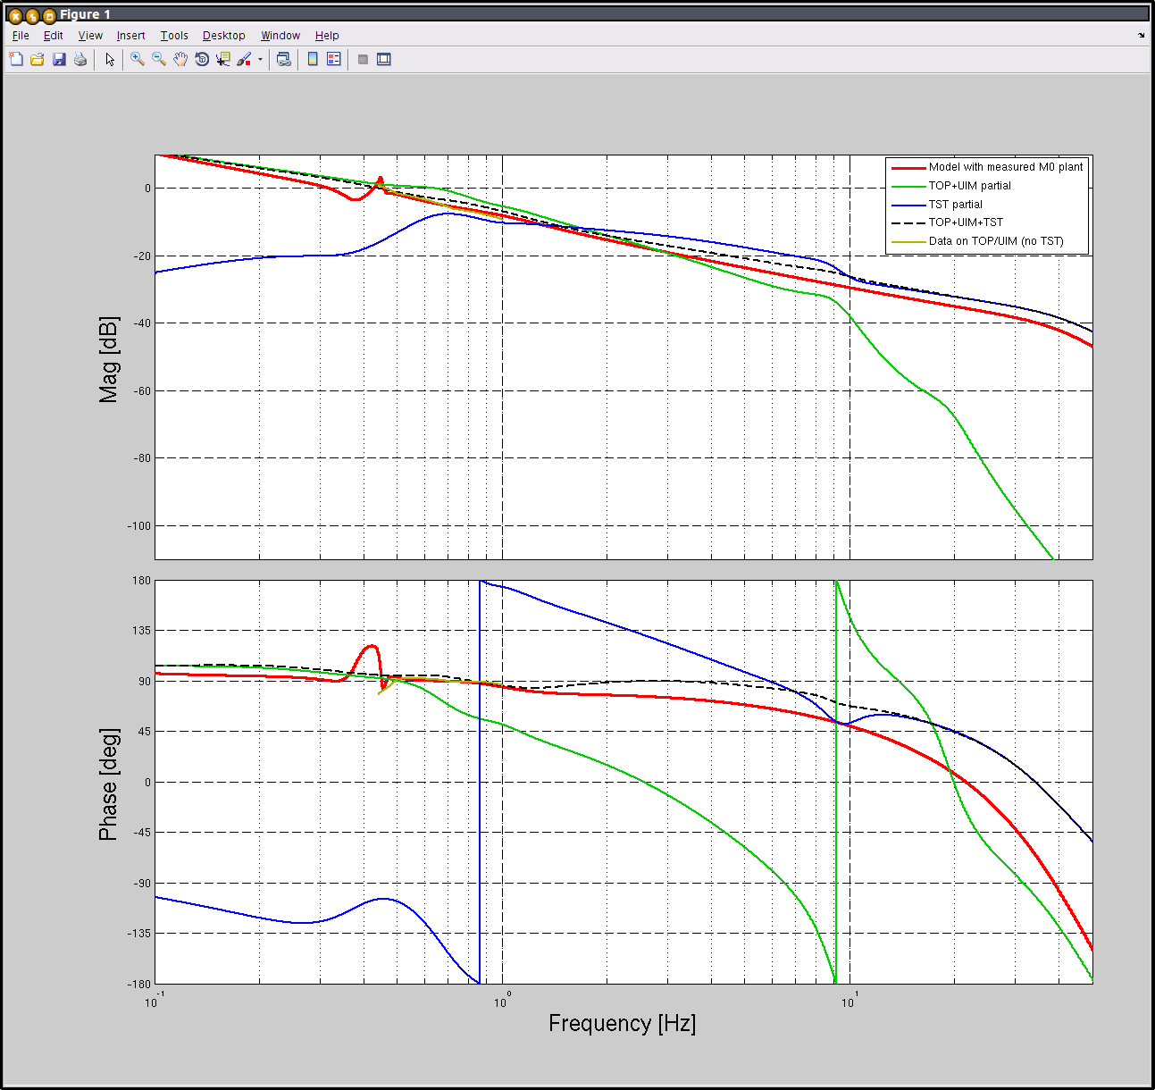Click legend entry 'TST partial'
Image resolution: width=1155 pixels, height=1090 pixels.
956,205
